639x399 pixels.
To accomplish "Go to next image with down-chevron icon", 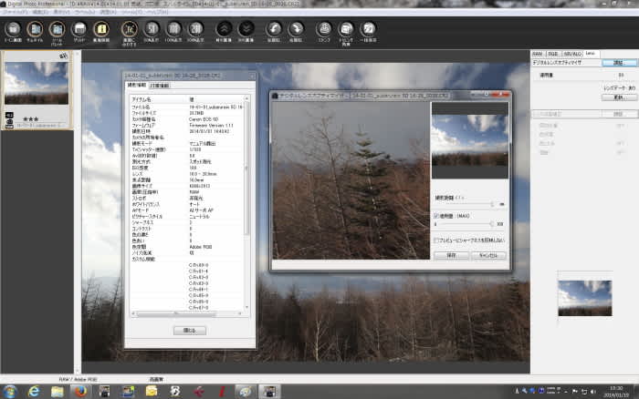I will pyautogui.click(x=246, y=29).
